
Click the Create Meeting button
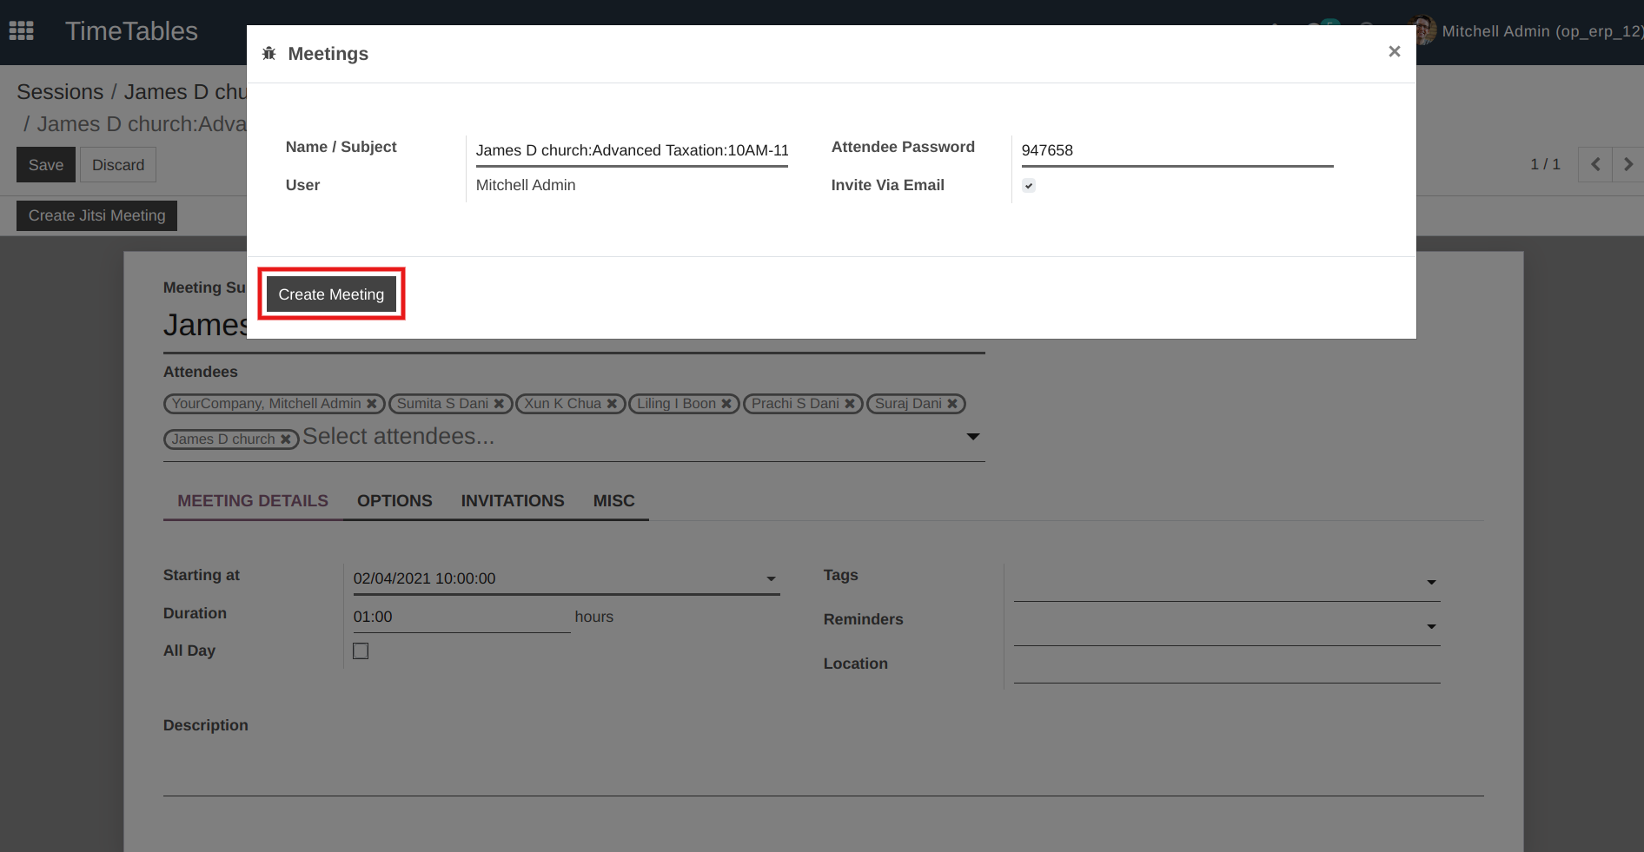click(331, 294)
